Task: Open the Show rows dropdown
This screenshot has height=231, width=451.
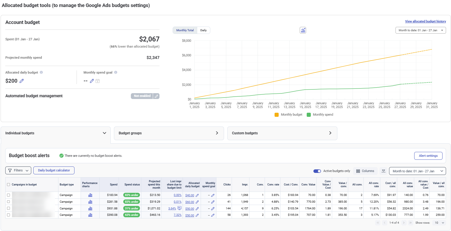Action: 439,223
